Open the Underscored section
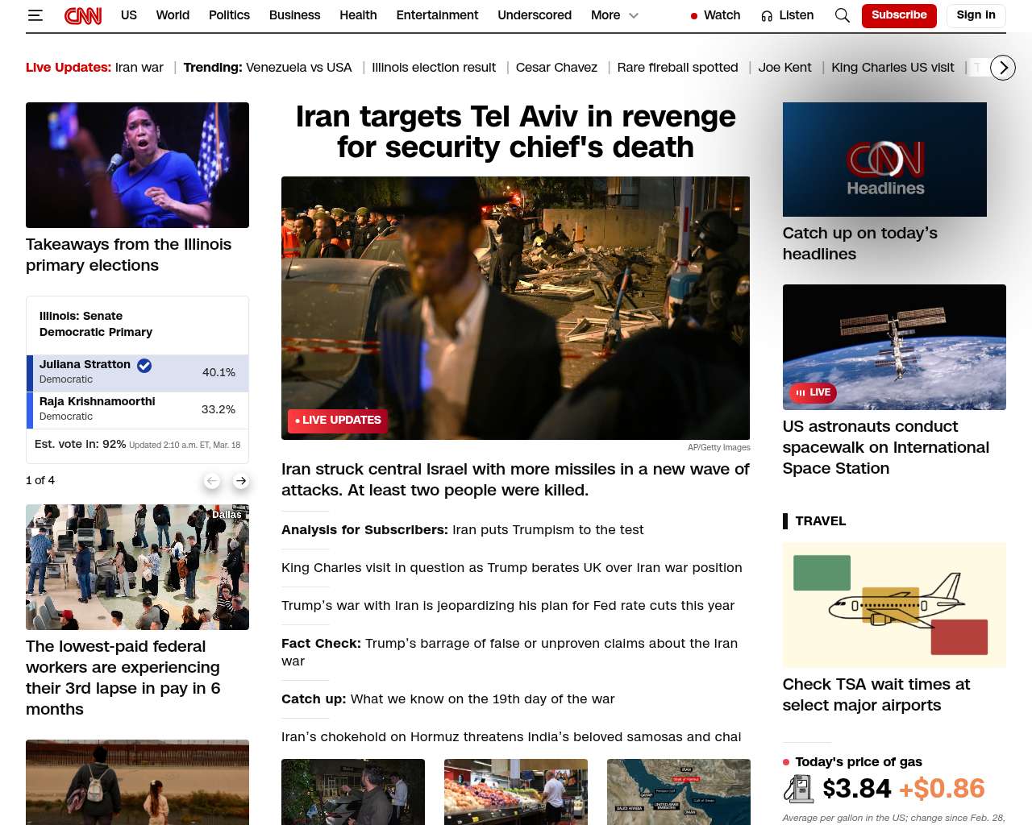1032x825 pixels. tap(534, 15)
